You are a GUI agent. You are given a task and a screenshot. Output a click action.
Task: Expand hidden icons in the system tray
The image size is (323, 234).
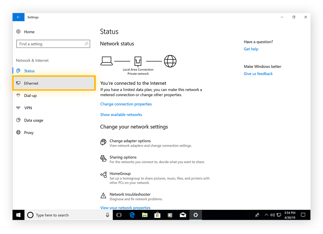coord(266,215)
